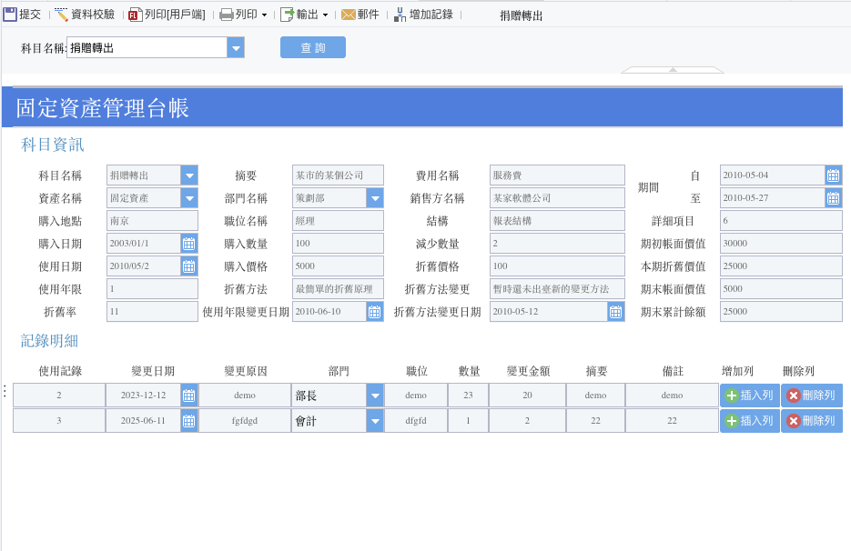Click the 查詢 button
Screen dimensions: 851x551
312,47
